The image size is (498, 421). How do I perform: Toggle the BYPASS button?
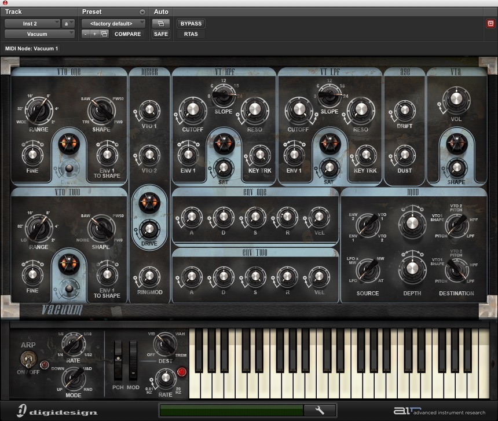coord(191,24)
